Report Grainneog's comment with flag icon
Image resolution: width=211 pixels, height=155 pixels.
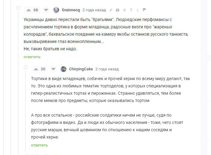[x=144, y=10]
